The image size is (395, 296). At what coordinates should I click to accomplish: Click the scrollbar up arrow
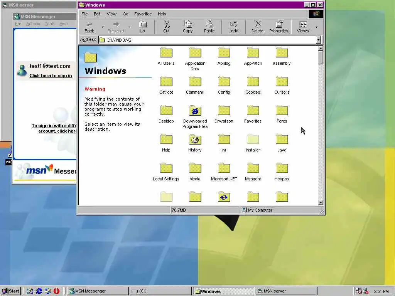coord(321,48)
